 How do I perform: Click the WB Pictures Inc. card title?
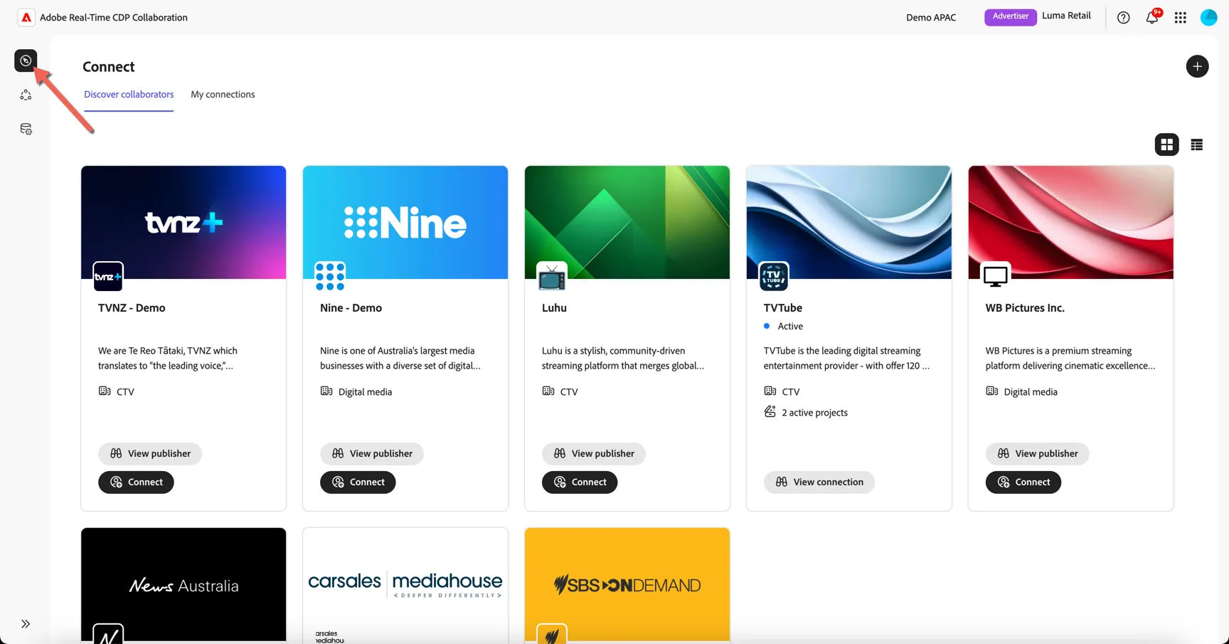(x=1025, y=307)
